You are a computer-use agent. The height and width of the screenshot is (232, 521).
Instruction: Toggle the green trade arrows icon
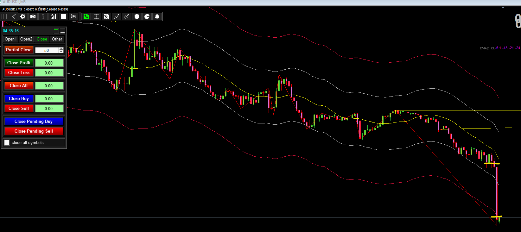[x=86, y=16]
